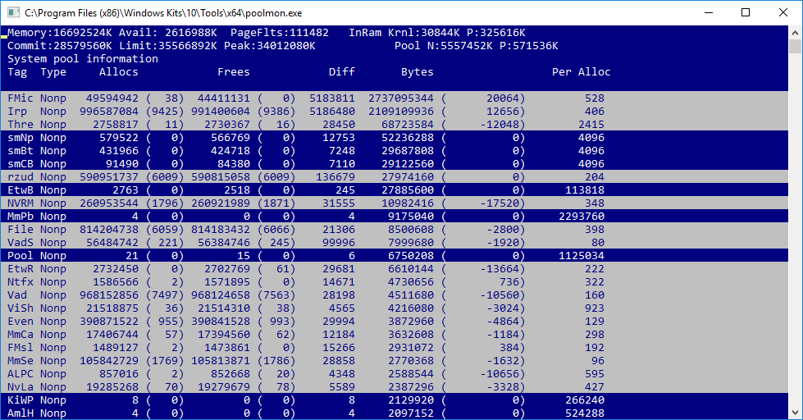The height and width of the screenshot is (420, 803).
Task: Click the Limit:35566892K value
Action: click(168, 46)
